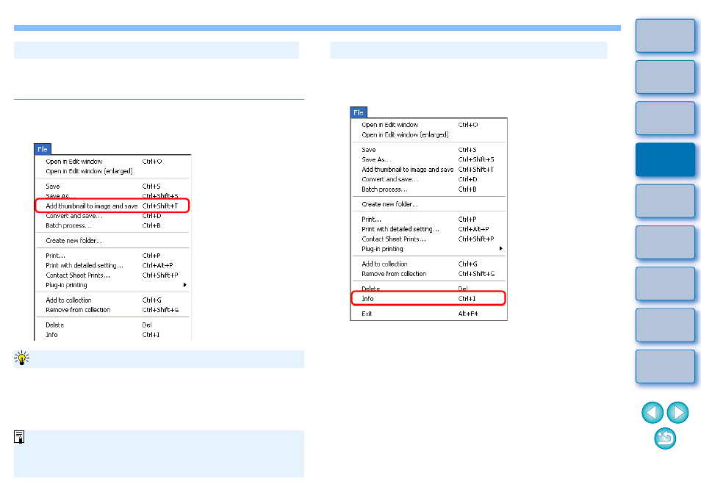Go to the next page with right arrow
The image size is (701, 495).
pyautogui.click(x=677, y=412)
